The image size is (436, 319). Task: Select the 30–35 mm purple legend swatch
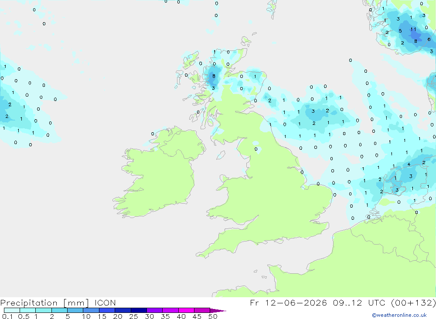tap(155, 310)
